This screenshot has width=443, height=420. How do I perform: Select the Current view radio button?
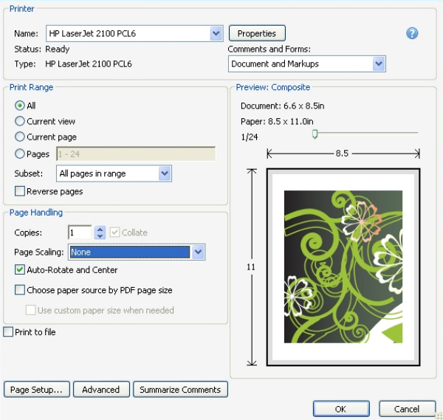click(20, 121)
